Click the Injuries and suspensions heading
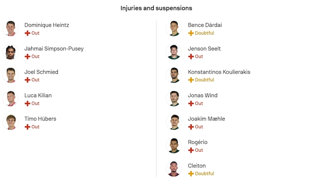 coord(156,8)
